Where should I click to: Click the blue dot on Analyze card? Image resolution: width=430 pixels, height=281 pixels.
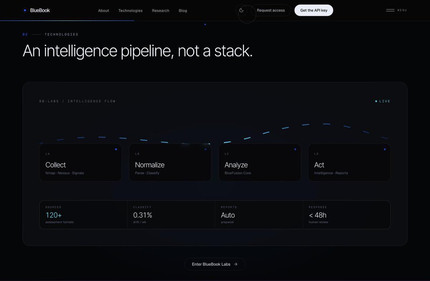[295, 149]
